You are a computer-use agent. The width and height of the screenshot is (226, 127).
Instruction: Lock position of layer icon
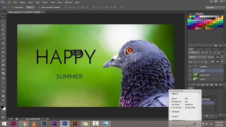[x=202, y=62]
